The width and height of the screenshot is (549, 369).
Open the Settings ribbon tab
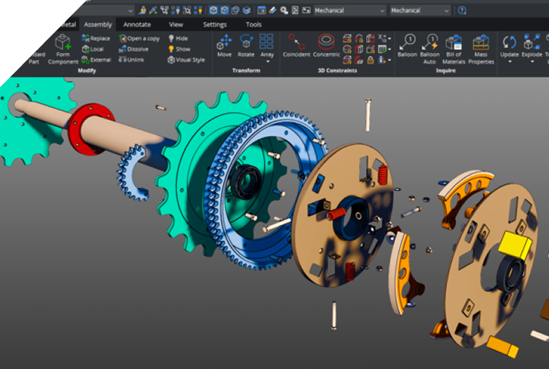tap(215, 25)
